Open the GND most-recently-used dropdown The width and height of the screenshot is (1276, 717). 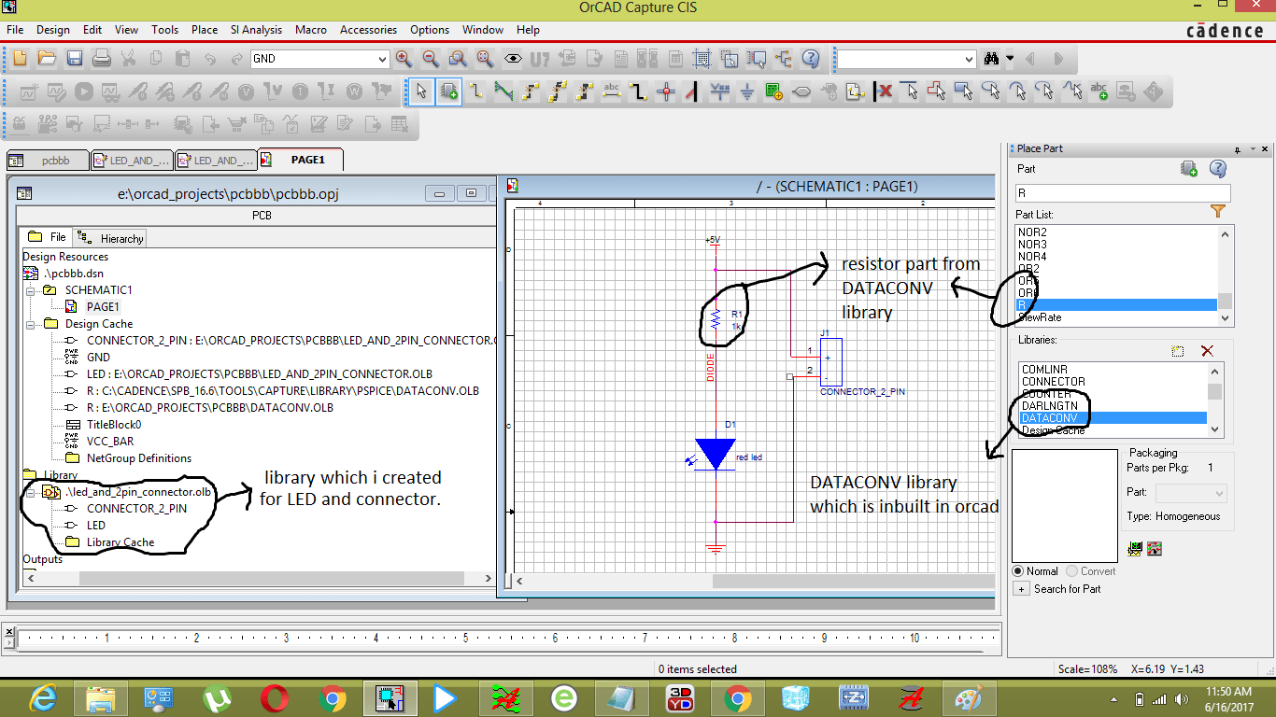[x=381, y=59]
